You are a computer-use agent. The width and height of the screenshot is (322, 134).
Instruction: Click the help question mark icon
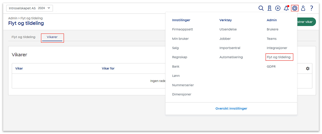[311, 9]
